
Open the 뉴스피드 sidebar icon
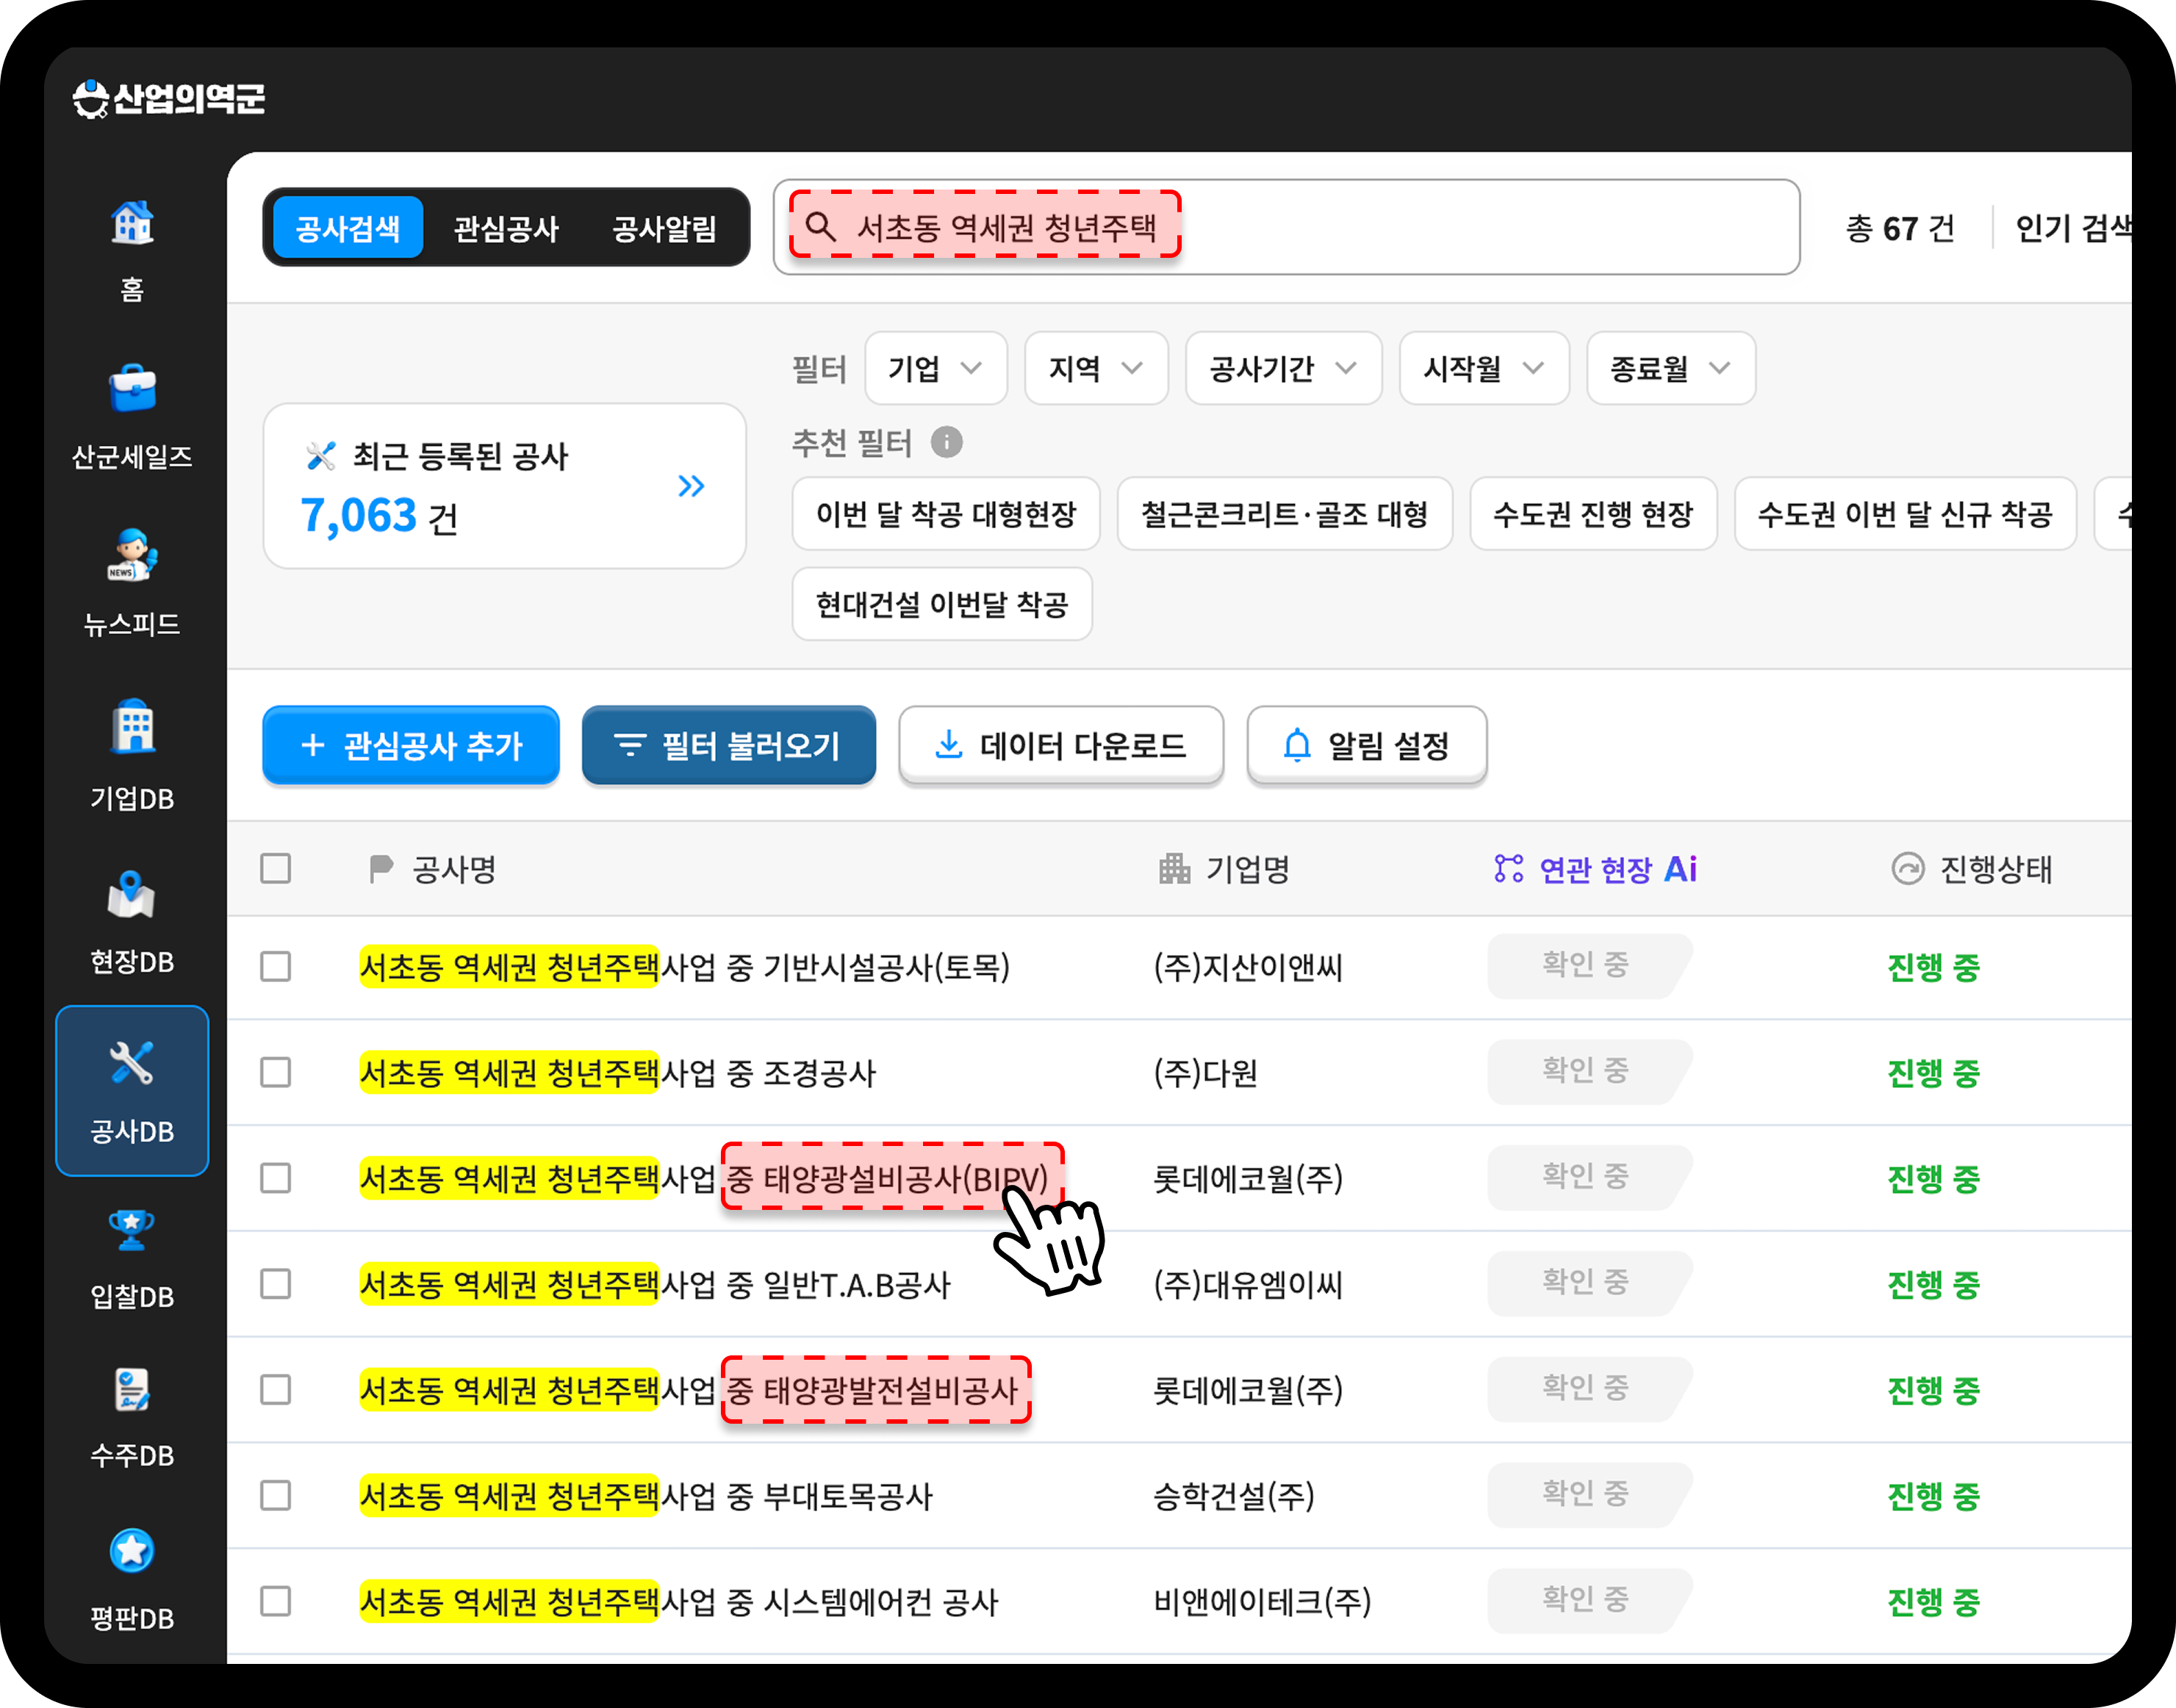click(x=132, y=555)
